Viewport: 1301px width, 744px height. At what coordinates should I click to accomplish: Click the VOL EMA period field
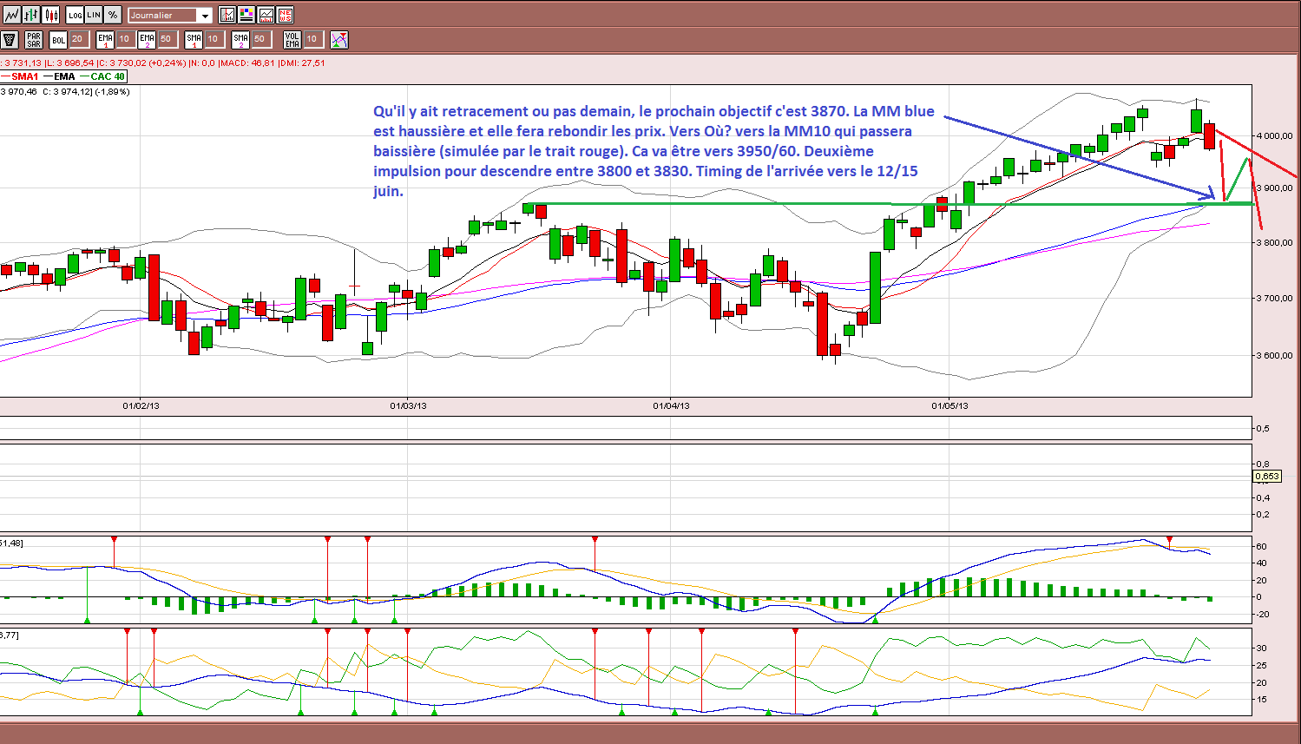click(x=312, y=39)
